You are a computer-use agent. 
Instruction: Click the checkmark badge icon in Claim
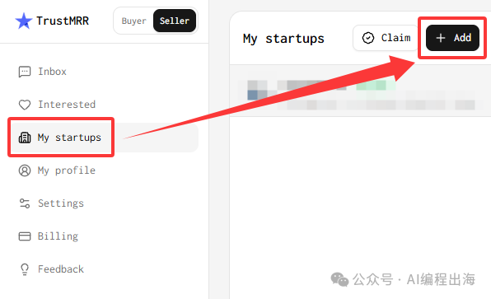(368, 38)
